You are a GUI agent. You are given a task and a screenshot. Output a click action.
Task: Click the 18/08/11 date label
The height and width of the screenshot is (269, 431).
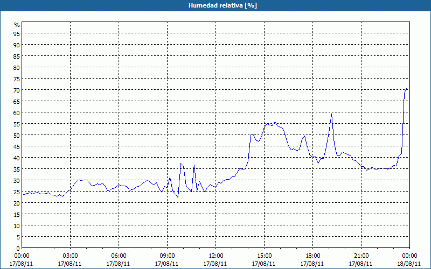click(409, 264)
